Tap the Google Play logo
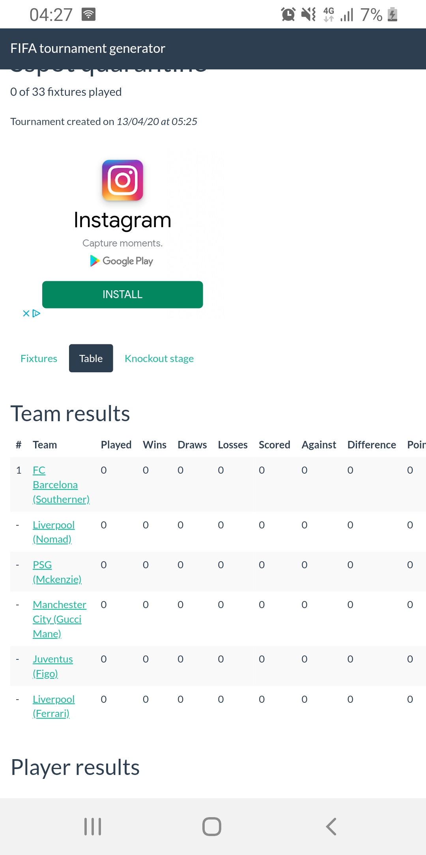The width and height of the screenshot is (426, 855). click(122, 261)
